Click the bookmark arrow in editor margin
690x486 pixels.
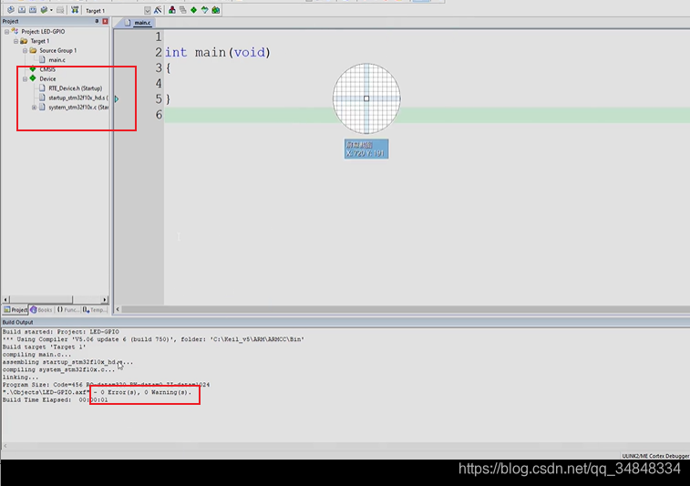click(117, 99)
